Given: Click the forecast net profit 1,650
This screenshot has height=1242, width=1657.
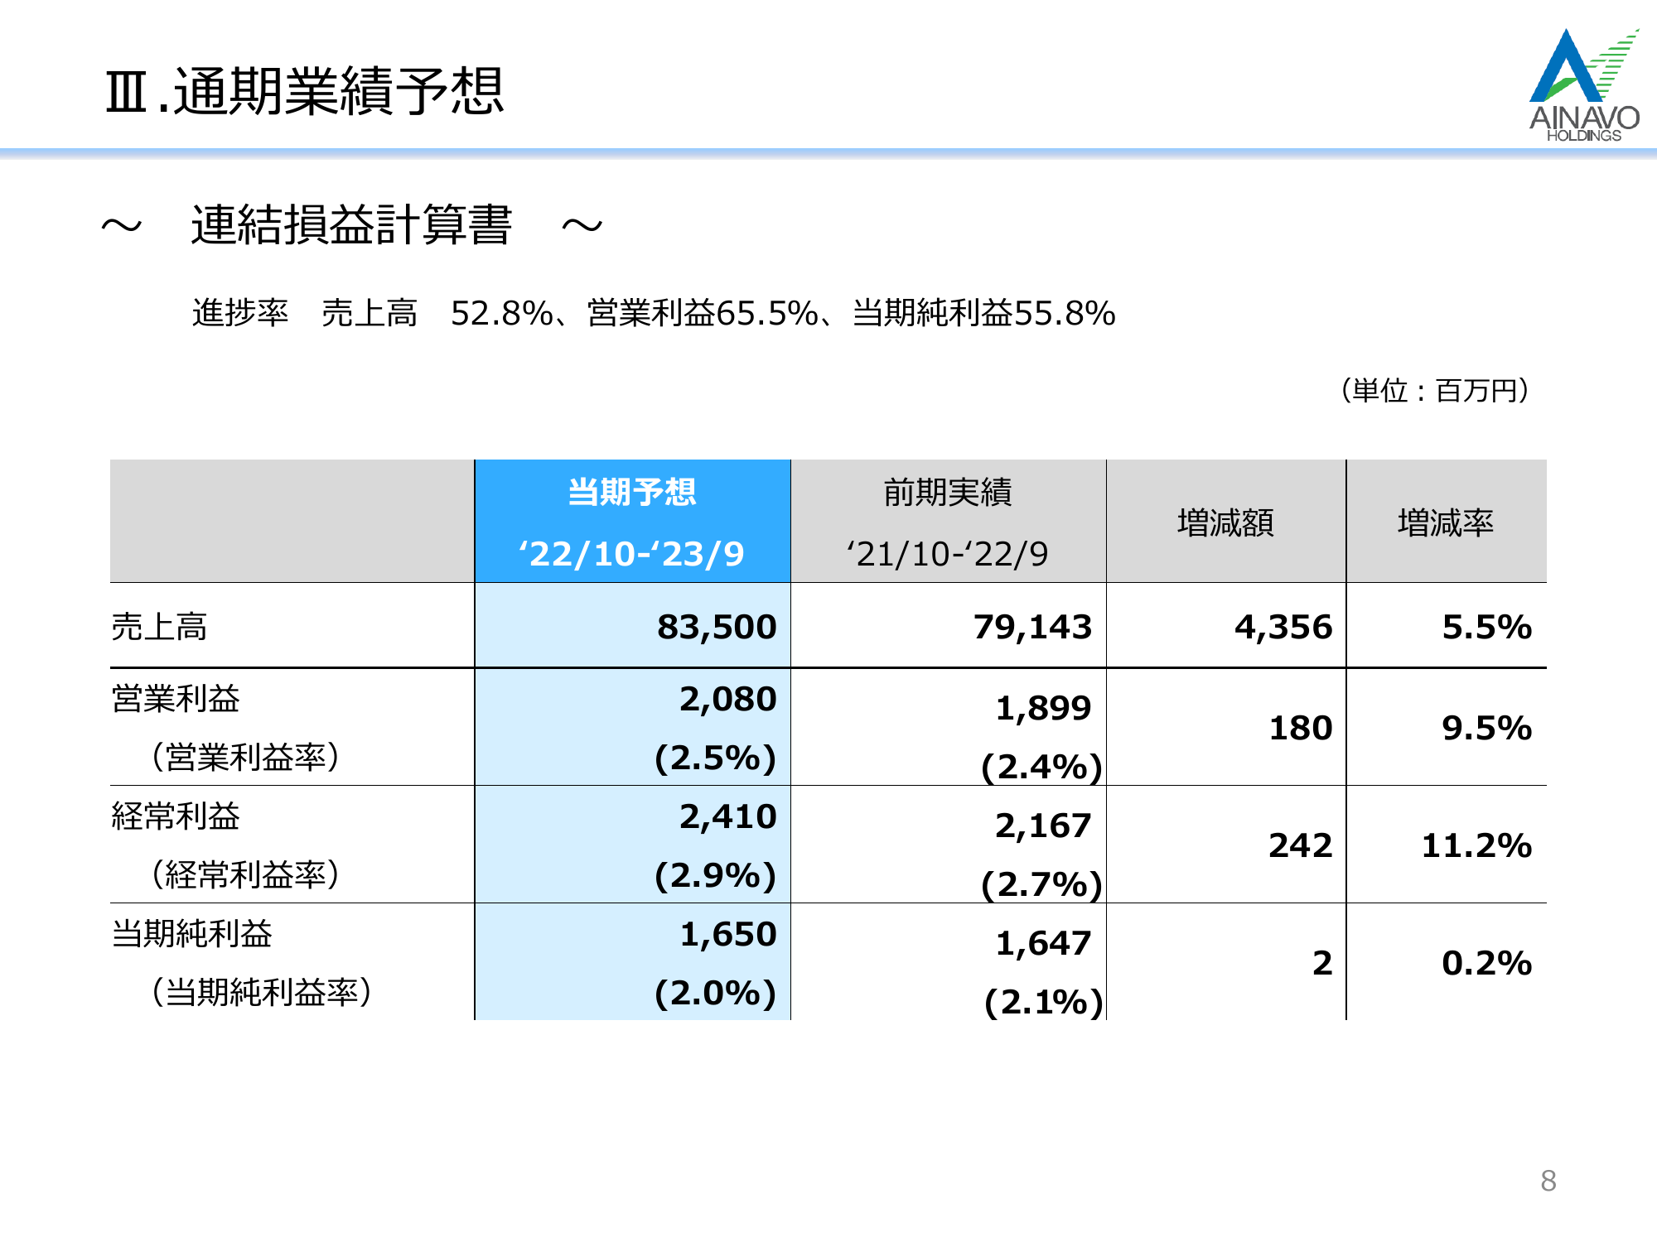Looking at the screenshot, I should (728, 934).
